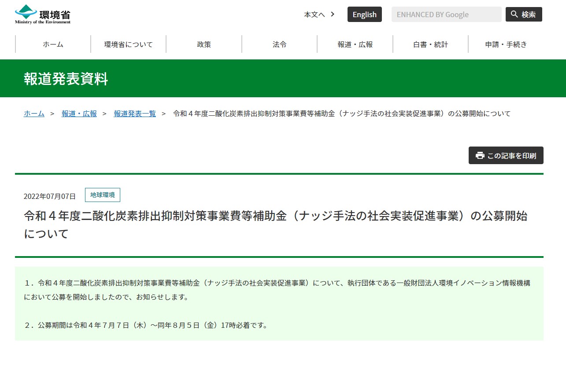The width and height of the screenshot is (566, 367).
Task: Click the printer icon to print the article
Action: pos(480,155)
